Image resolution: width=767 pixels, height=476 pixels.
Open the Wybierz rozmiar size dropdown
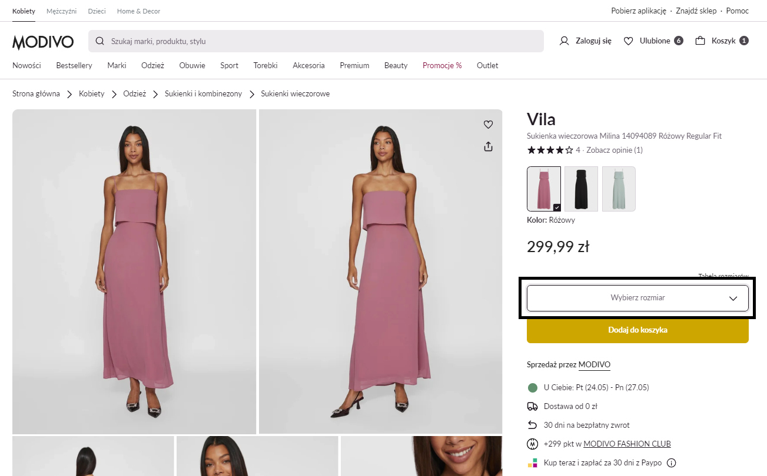pyautogui.click(x=637, y=298)
